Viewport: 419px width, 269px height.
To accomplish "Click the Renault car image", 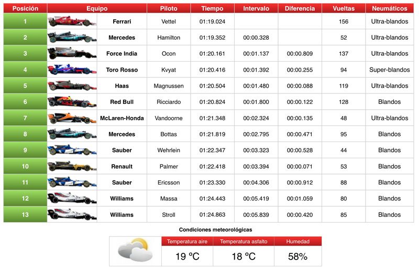I will coord(72,166).
